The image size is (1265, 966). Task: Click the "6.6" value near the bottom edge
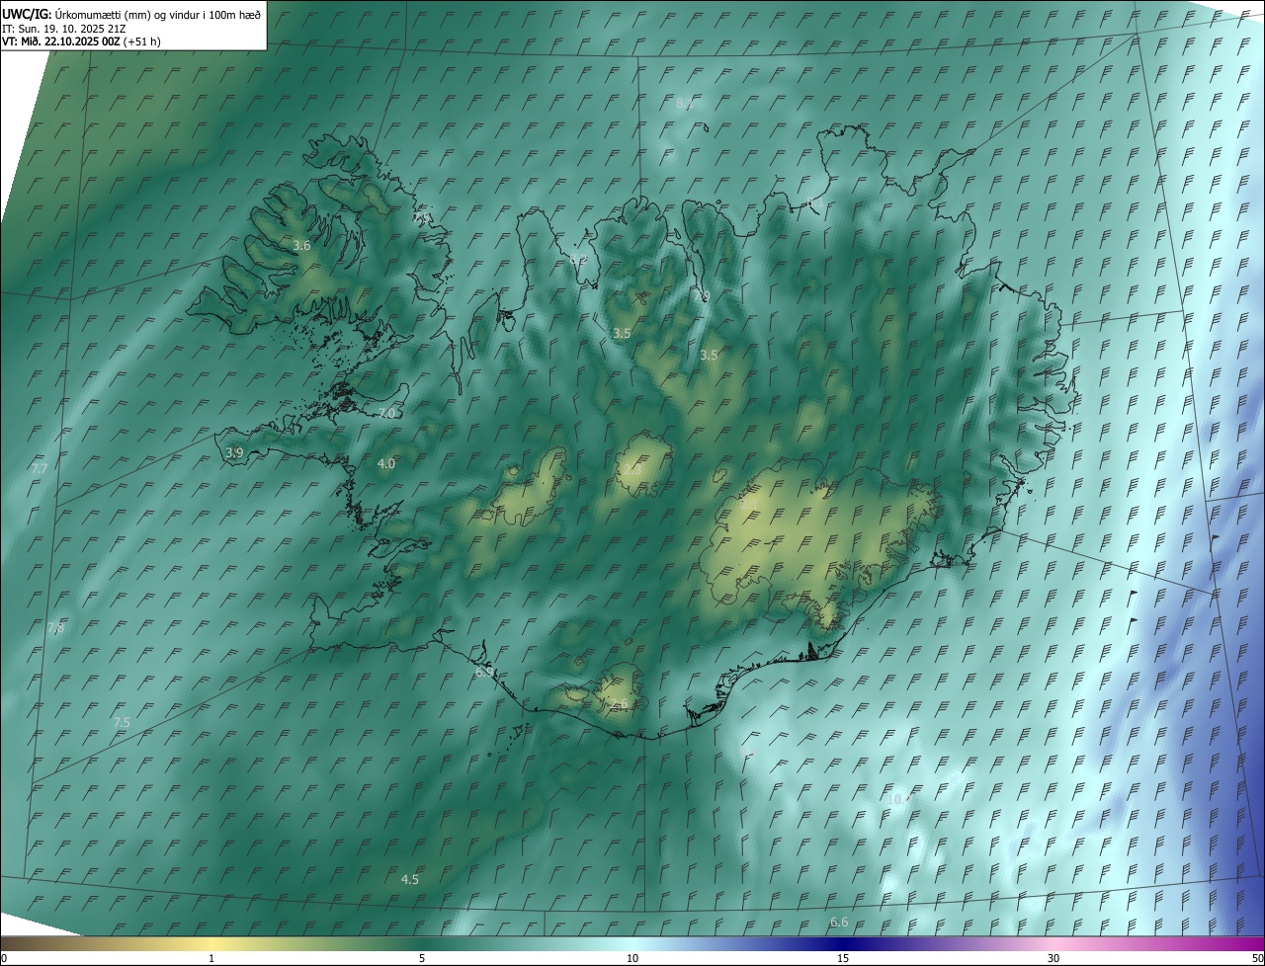(839, 922)
